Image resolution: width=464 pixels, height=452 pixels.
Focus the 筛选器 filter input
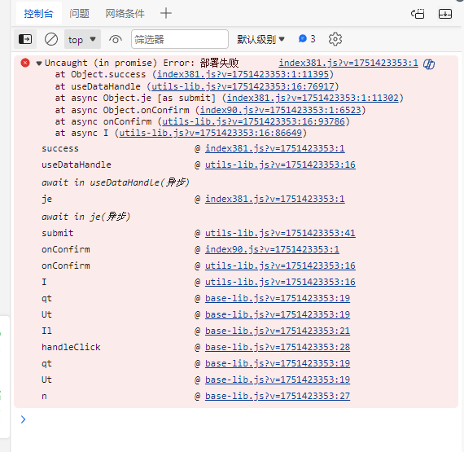[180, 39]
